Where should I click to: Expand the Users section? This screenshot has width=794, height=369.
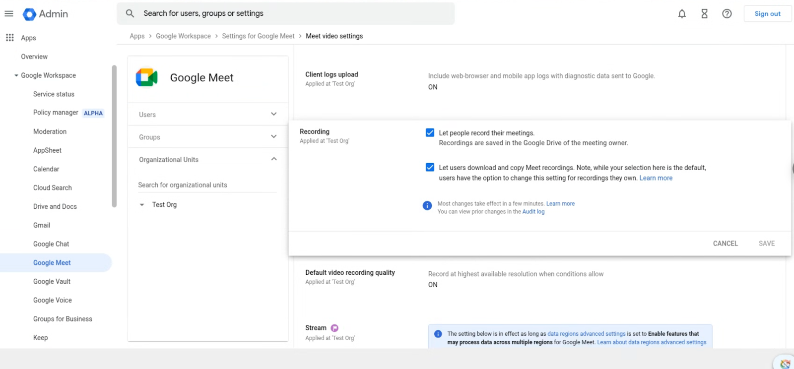(x=273, y=114)
